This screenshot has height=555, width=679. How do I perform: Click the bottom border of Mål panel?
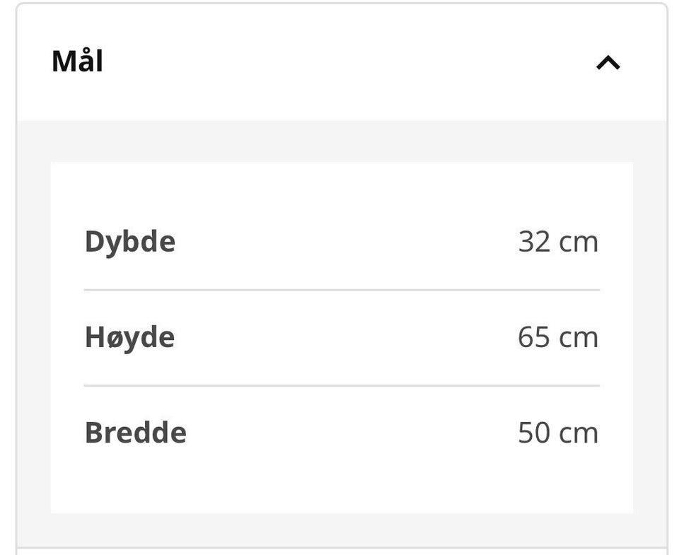point(342,548)
